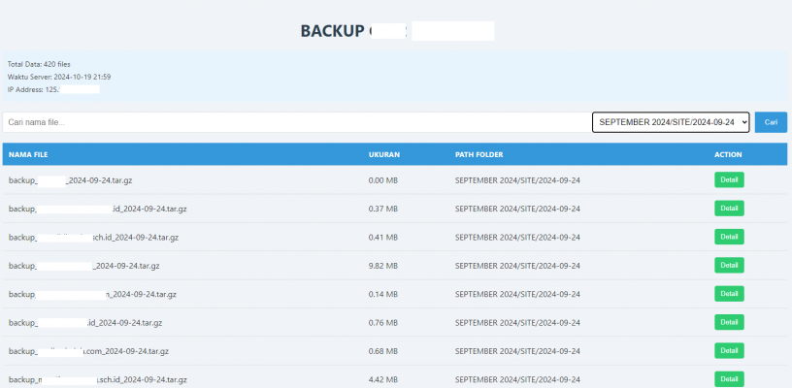Click the 'Cari nama file' search field
792x388 pixels.
291,122
